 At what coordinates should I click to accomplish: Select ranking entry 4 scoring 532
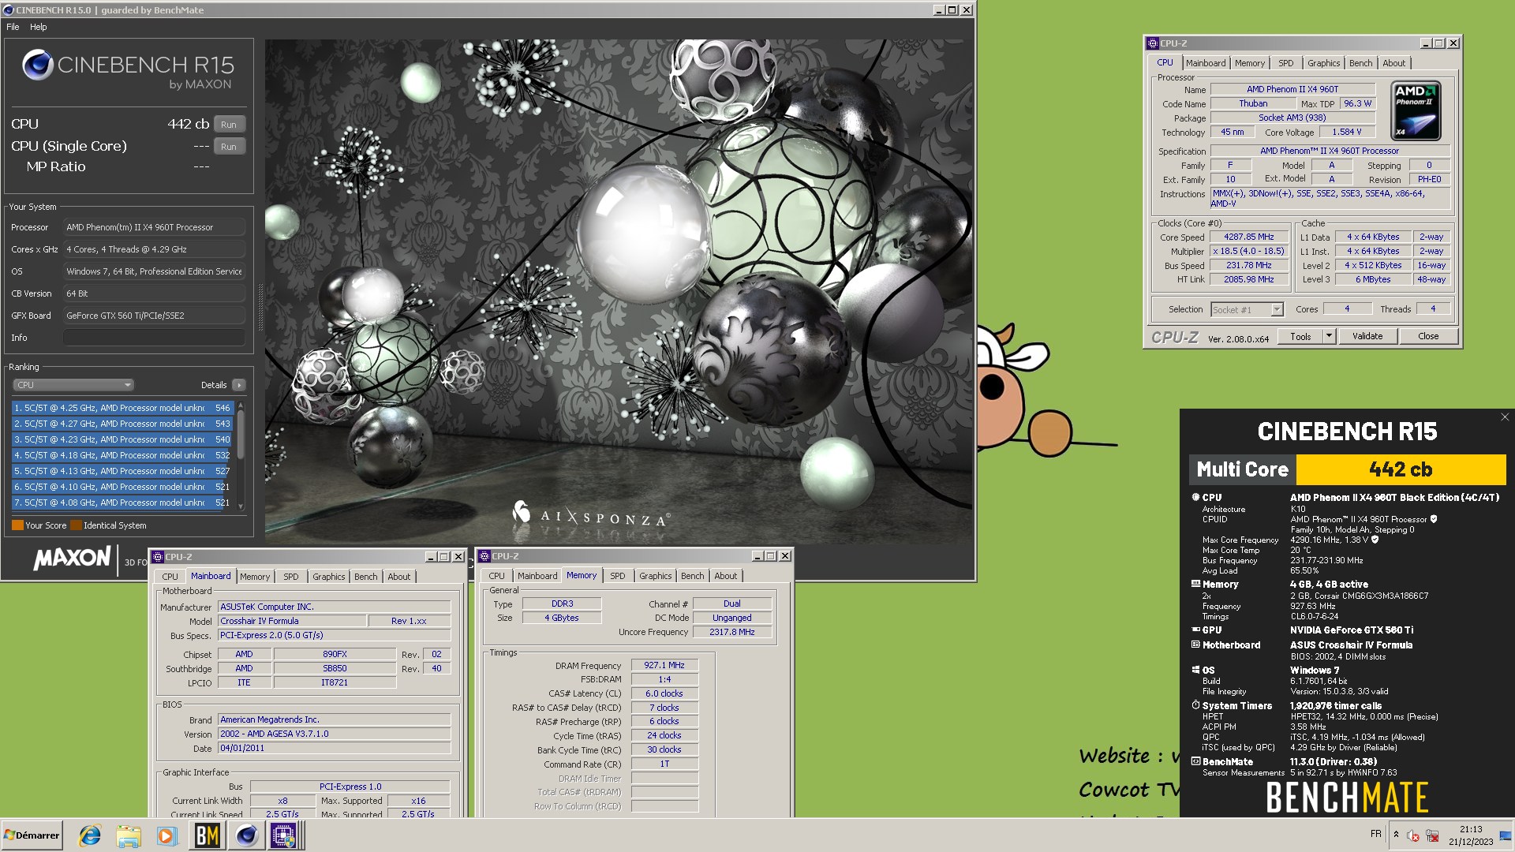click(x=122, y=455)
